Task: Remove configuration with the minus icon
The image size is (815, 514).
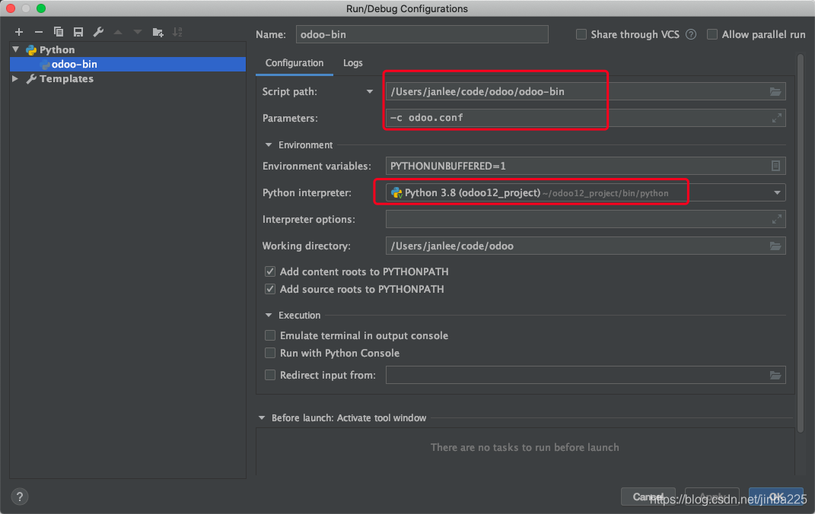Action: pos(39,32)
